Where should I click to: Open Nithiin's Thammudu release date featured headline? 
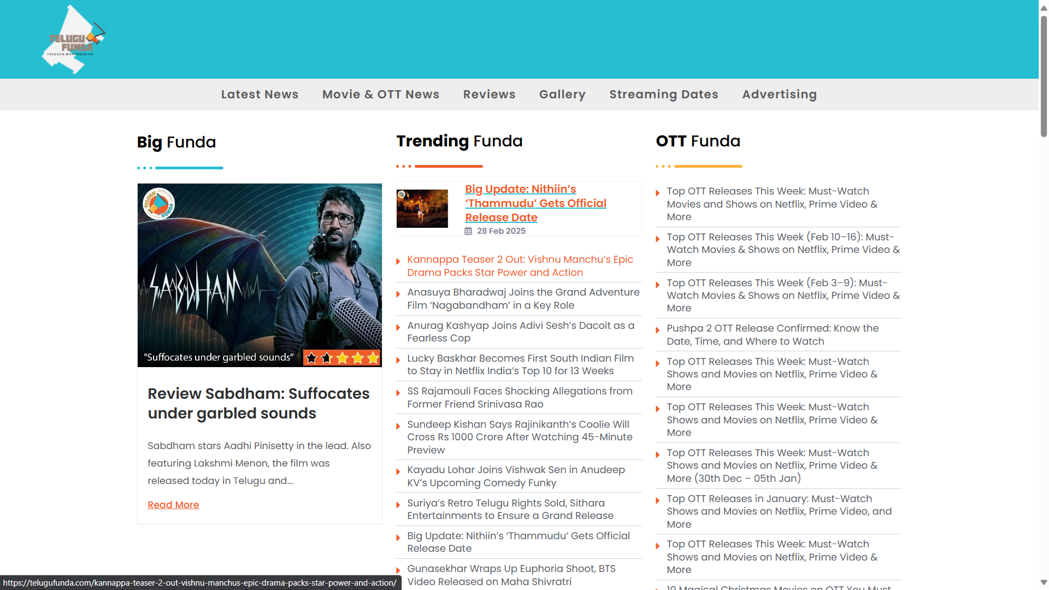click(x=535, y=203)
